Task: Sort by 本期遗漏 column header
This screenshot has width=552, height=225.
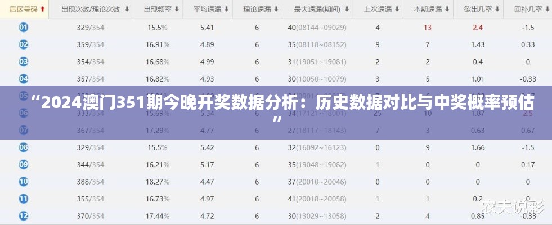Action: pyautogui.click(x=428, y=10)
